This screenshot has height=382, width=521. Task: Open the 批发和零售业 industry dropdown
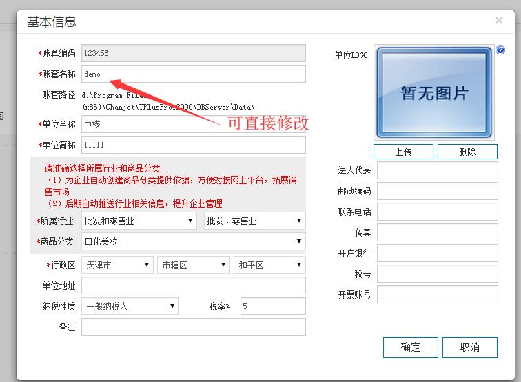click(139, 221)
